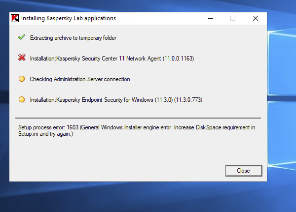Minimize the Kaspersky installer window
This screenshot has width=296, height=212.
210,18
